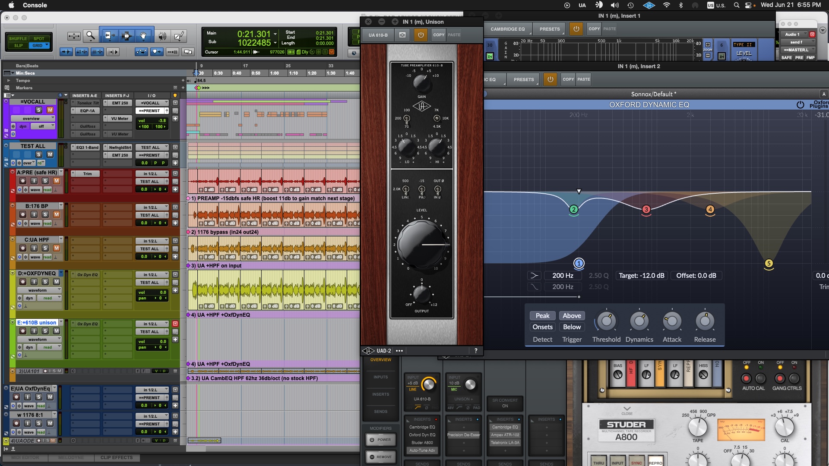
Task: Open the Grid mode dropdown
Action: [47, 45]
